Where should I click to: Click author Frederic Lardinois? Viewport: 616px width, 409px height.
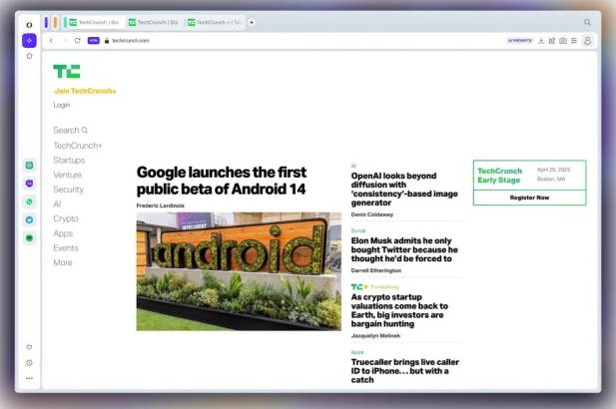161,205
